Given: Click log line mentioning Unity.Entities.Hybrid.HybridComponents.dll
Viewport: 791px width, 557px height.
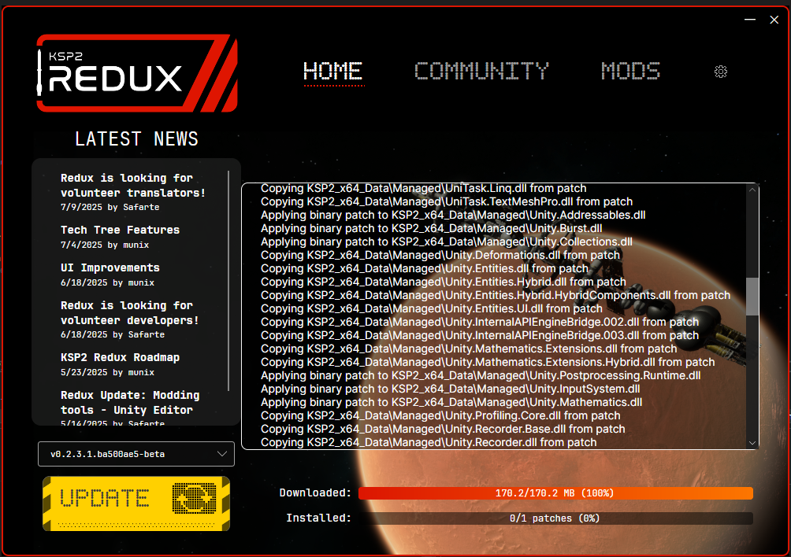Looking at the screenshot, I should 496,295.
